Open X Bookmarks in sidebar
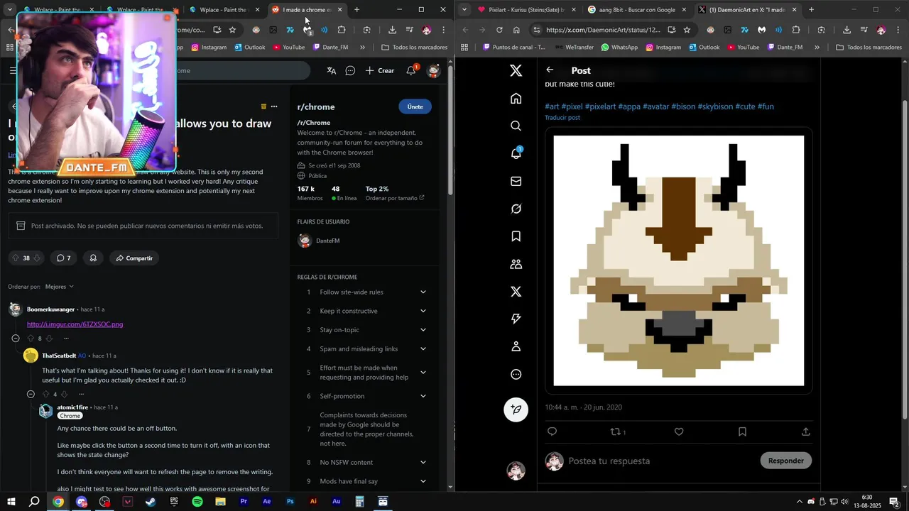This screenshot has width=909, height=511. (x=516, y=236)
